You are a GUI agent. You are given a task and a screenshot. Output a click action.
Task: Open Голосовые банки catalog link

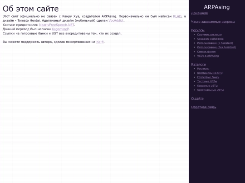208,77
